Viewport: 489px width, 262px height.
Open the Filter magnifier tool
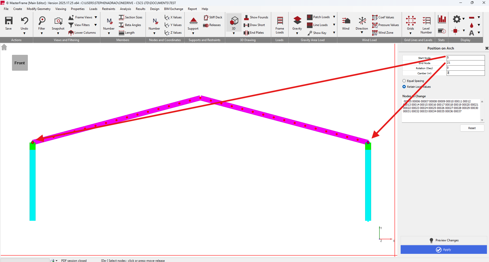pos(42,21)
